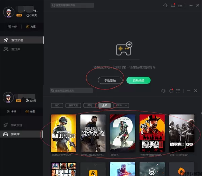Open notifications bell in upper window
This screenshot has height=176, width=202.
coord(173,5)
